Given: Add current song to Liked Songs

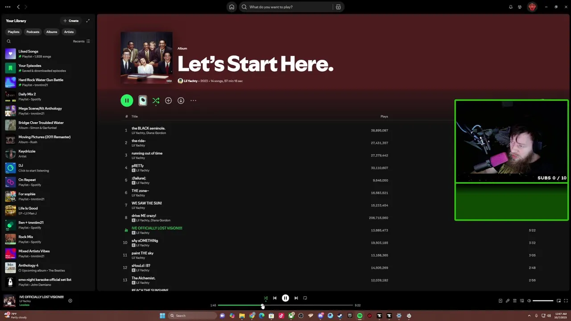Looking at the screenshot, I should (x=70, y=300).
